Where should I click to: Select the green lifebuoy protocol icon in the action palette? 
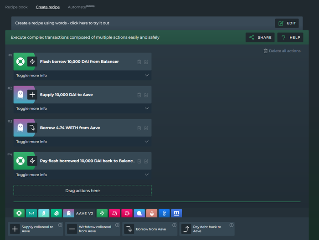point(19,213)
